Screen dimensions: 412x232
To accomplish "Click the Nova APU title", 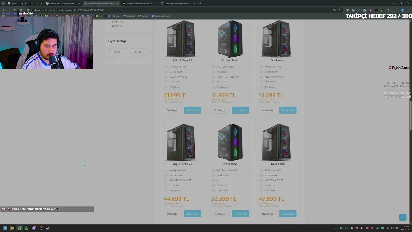I will (x=230, y=164).
